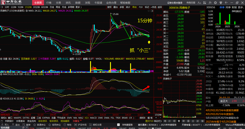Open the font size (AA) setting
245x129 pixels.
click(199, 3)
